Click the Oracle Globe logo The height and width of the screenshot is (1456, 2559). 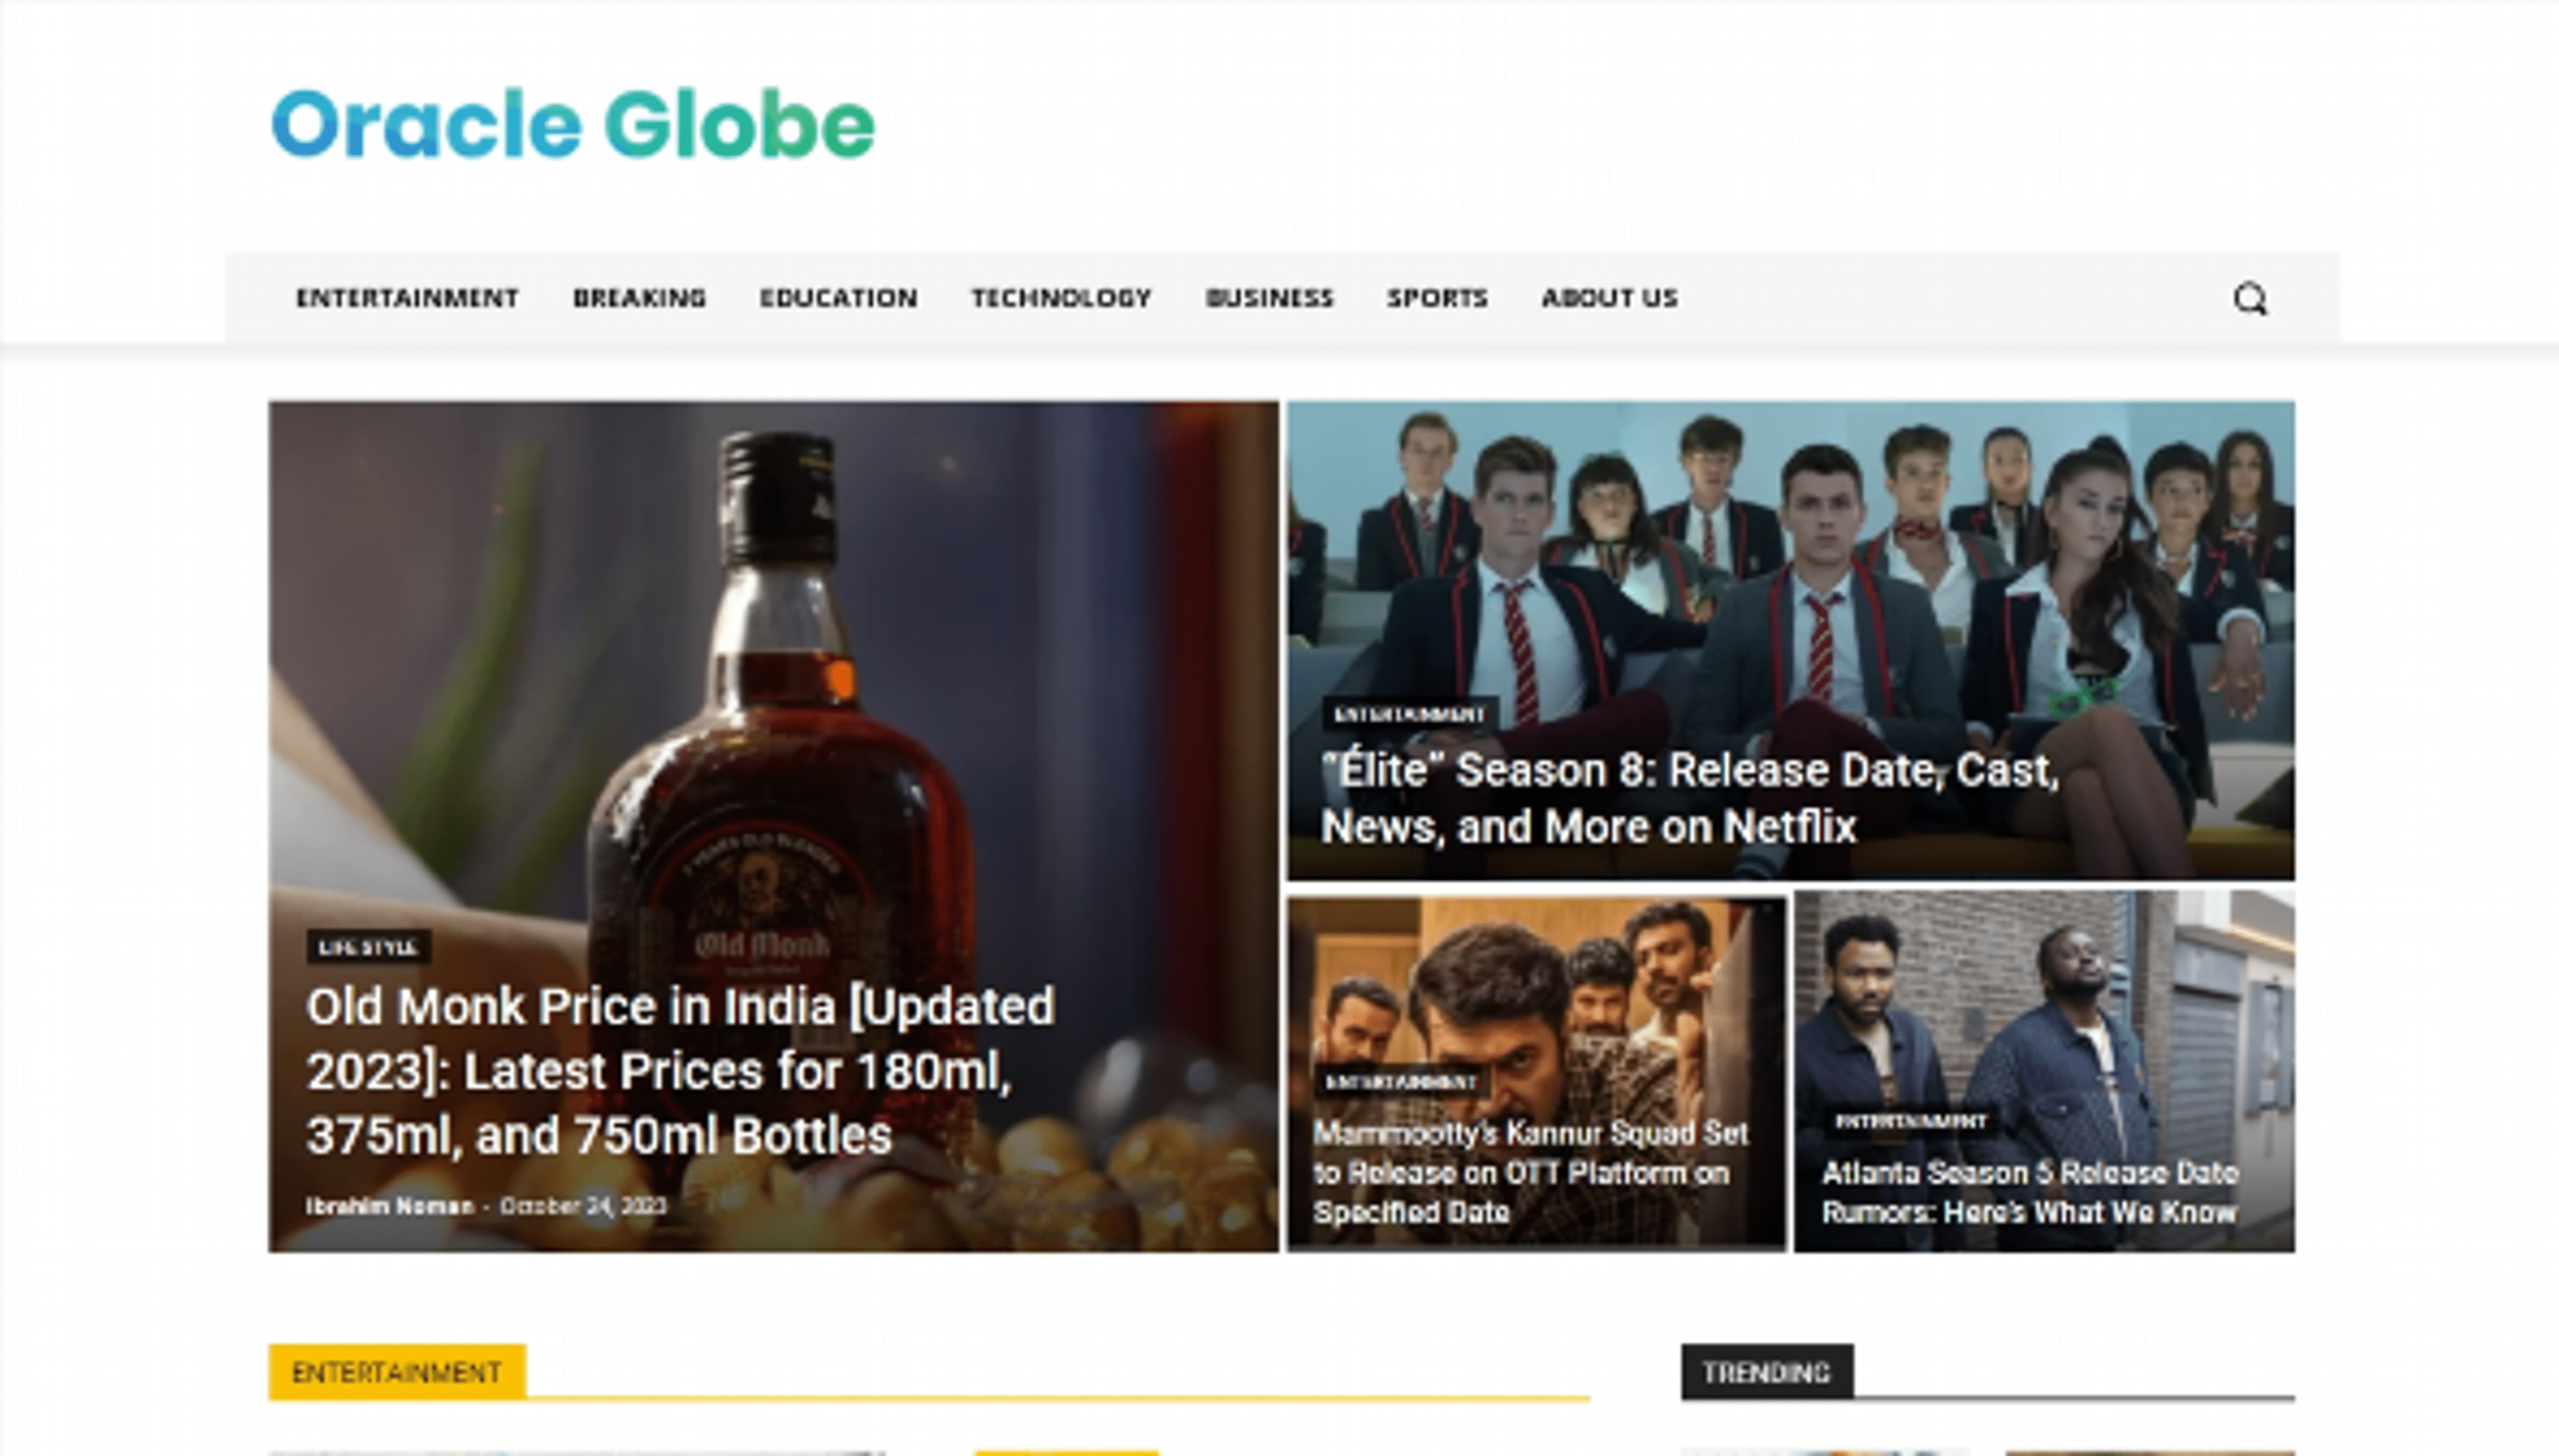(x=573, y=125)
